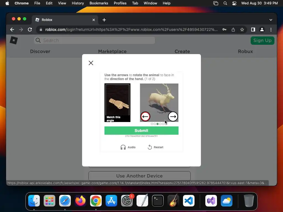This screenshot has width=283, height=212.
Task: Close the captcha dialog with X
Action: coord(91,63)
